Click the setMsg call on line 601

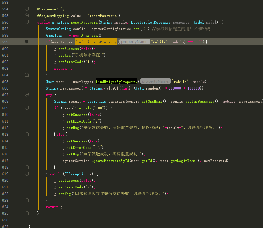[82, 55]
